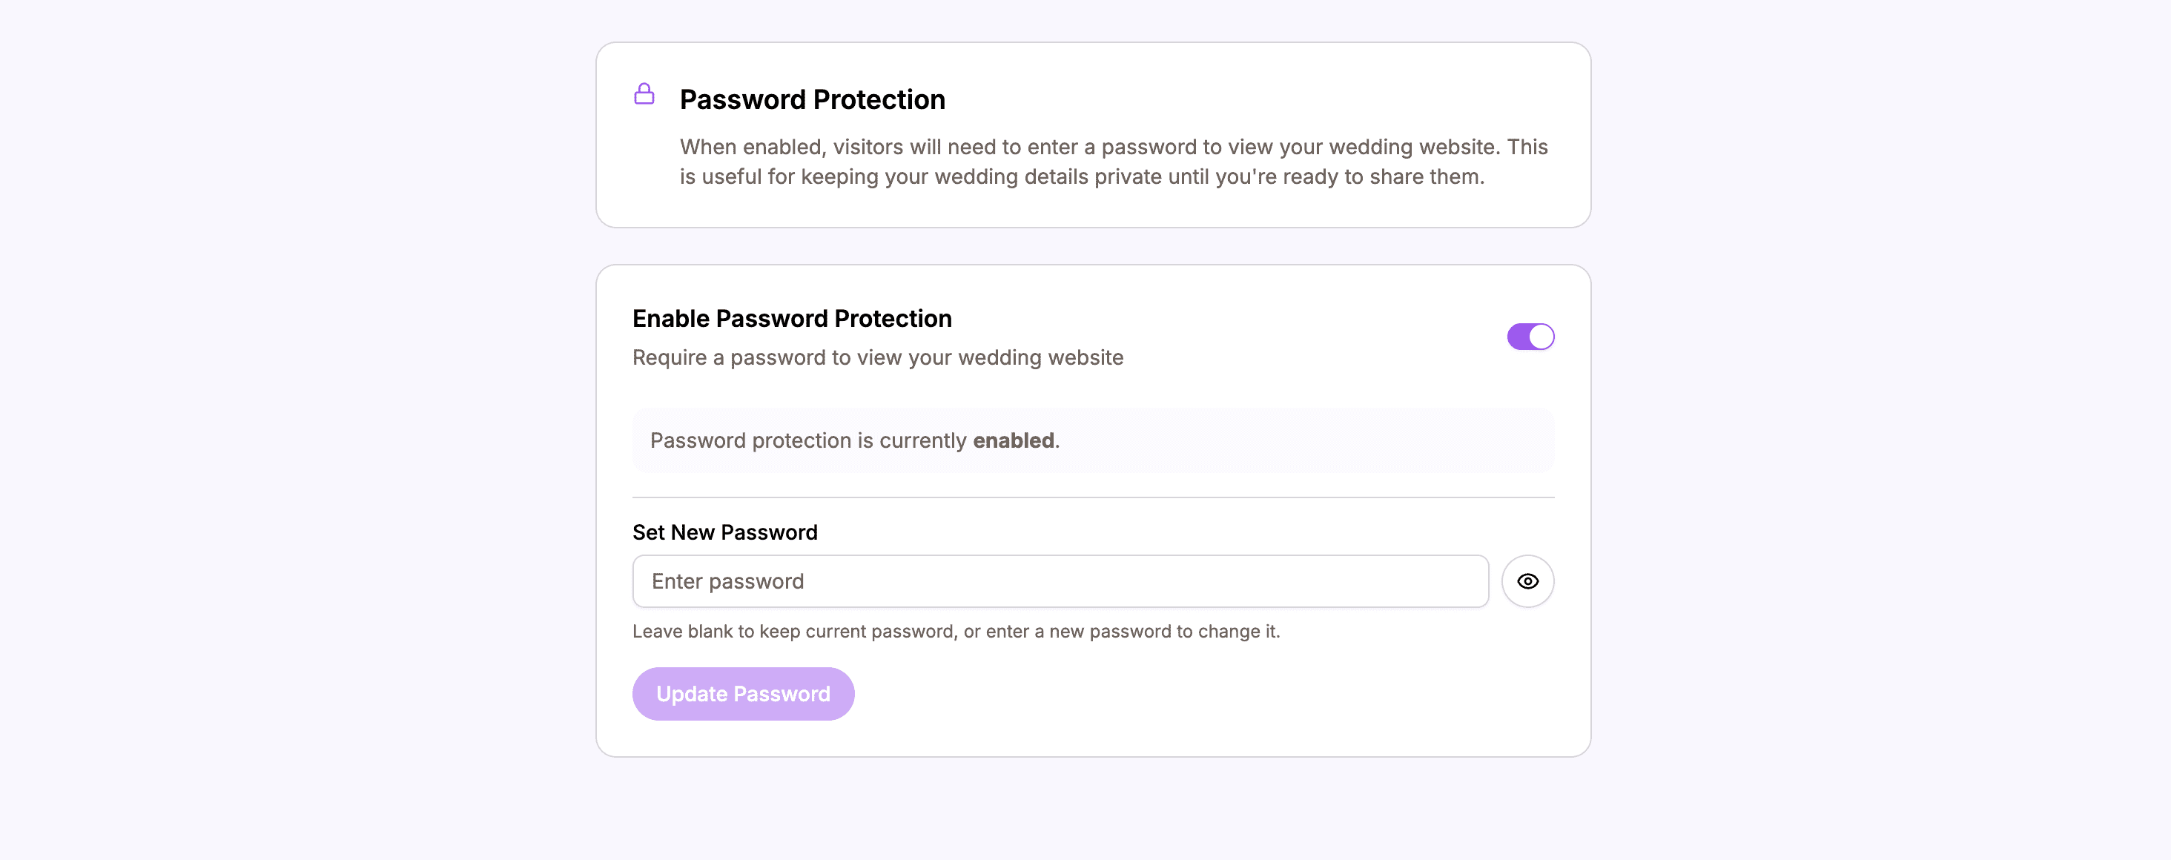Click the eye symbol to show password characters
2171x860 pixels.
point(1527,581)
